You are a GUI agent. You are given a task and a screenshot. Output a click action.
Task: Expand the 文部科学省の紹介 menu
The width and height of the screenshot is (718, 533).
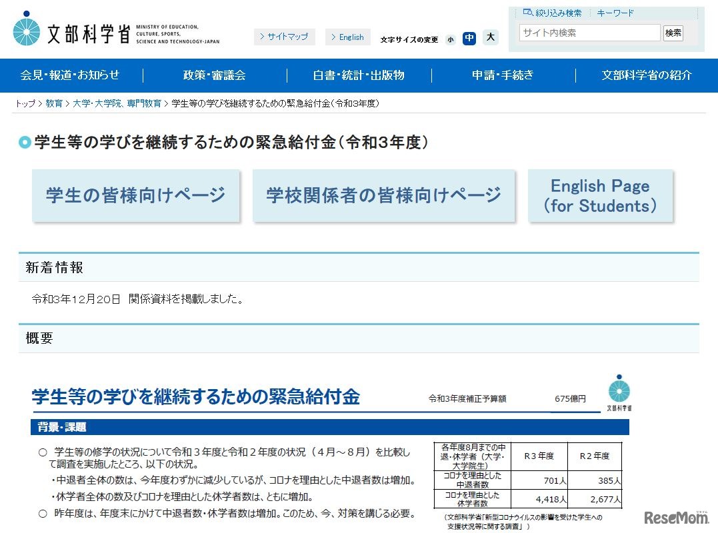click(x=646, y=75)
